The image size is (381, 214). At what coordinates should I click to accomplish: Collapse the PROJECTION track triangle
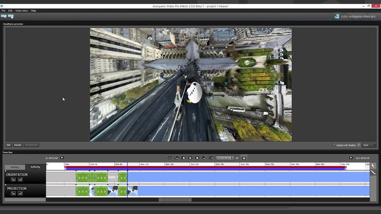(x=5, y=185)
